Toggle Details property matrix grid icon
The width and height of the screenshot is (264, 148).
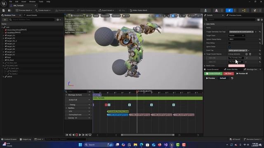(259, 20)
